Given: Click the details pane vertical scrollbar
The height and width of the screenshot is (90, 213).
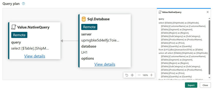Looking at the screenshot, I should tap(209, 47).
